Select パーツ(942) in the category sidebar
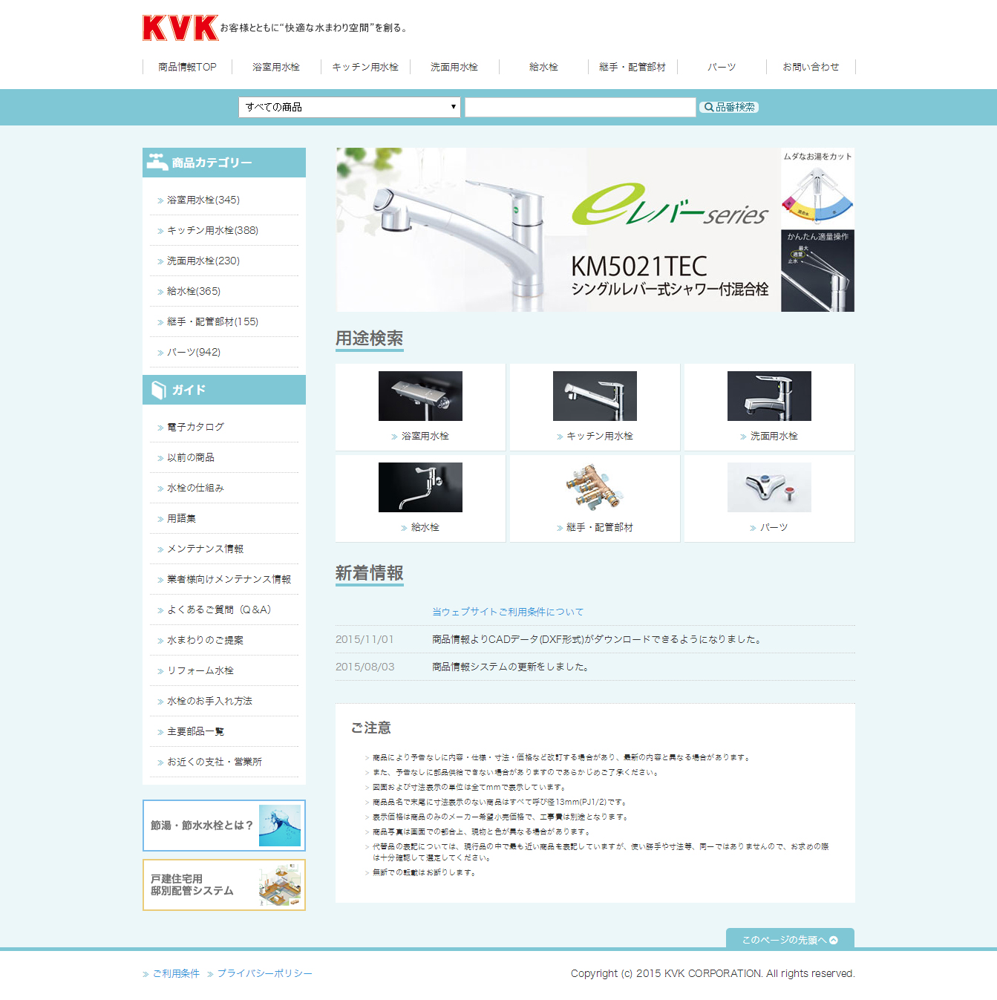This screenshot has width=997, height=1000. pyautogui.click(x=193, y=352)
